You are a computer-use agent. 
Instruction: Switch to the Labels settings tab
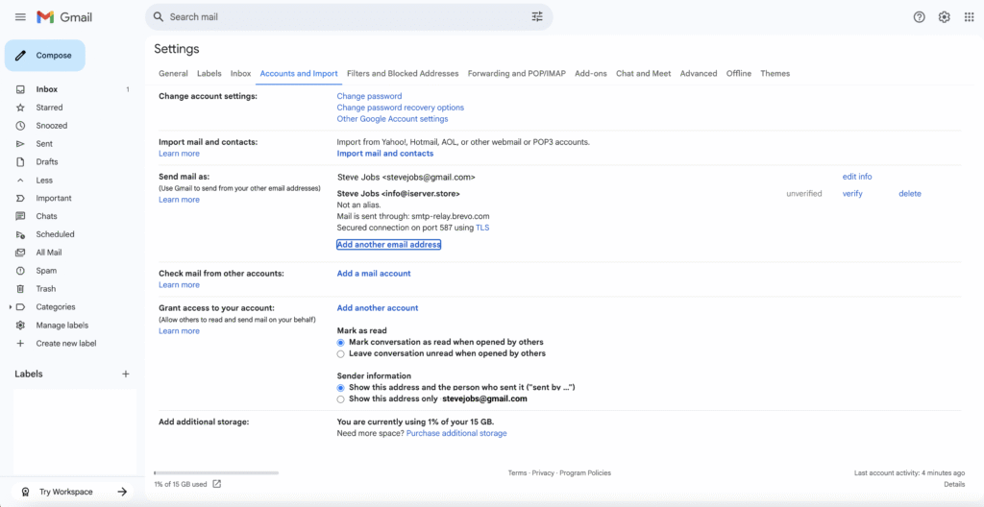(x=209, y=73)
